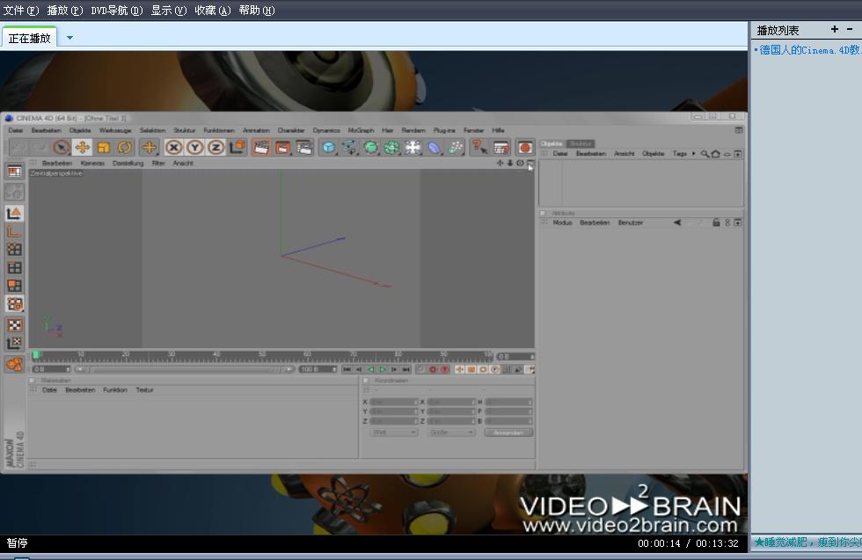This screenshot has width=862, height=560.
Task: Click the object manager search magnifier icon
Action: 705,154
